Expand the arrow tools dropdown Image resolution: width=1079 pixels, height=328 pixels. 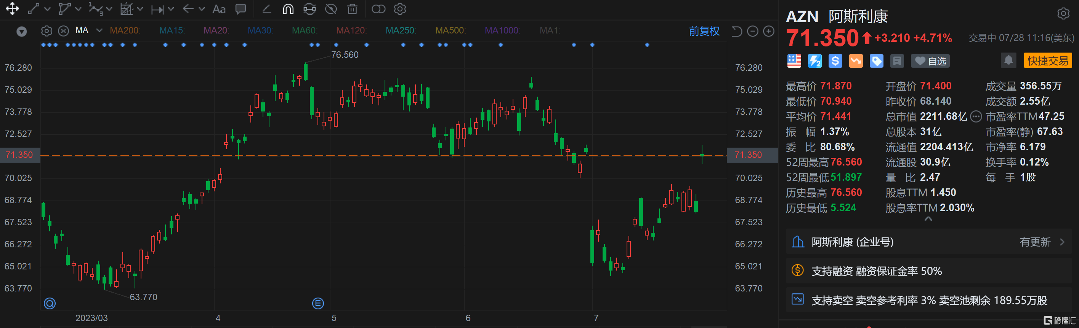pyautogui.click(x=202, y=9)
